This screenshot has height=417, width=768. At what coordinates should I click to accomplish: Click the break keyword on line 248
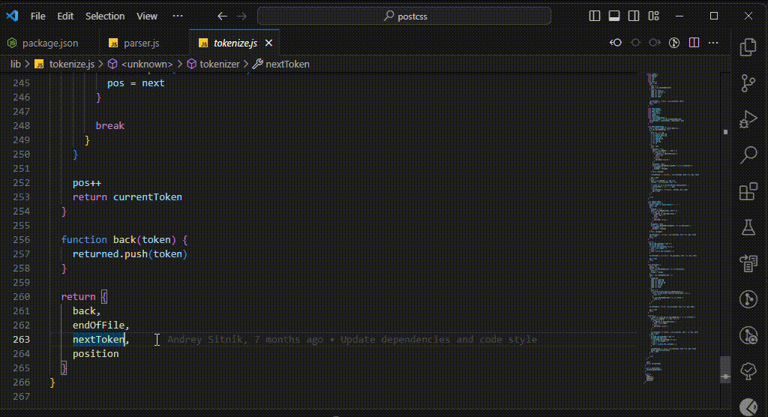109,126
